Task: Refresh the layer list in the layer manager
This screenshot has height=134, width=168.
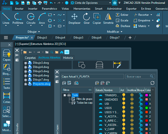Action: pyautogui.click(x=152, y=83)
